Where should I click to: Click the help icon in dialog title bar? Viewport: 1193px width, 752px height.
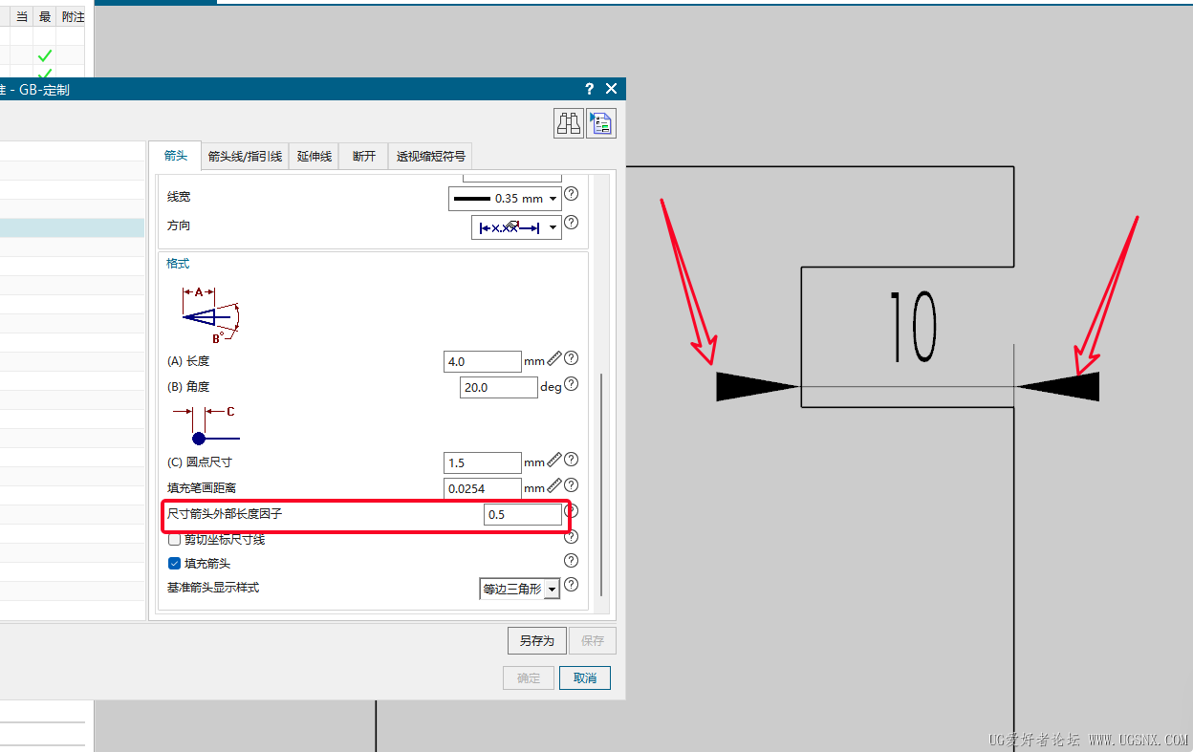click(590, 89)
